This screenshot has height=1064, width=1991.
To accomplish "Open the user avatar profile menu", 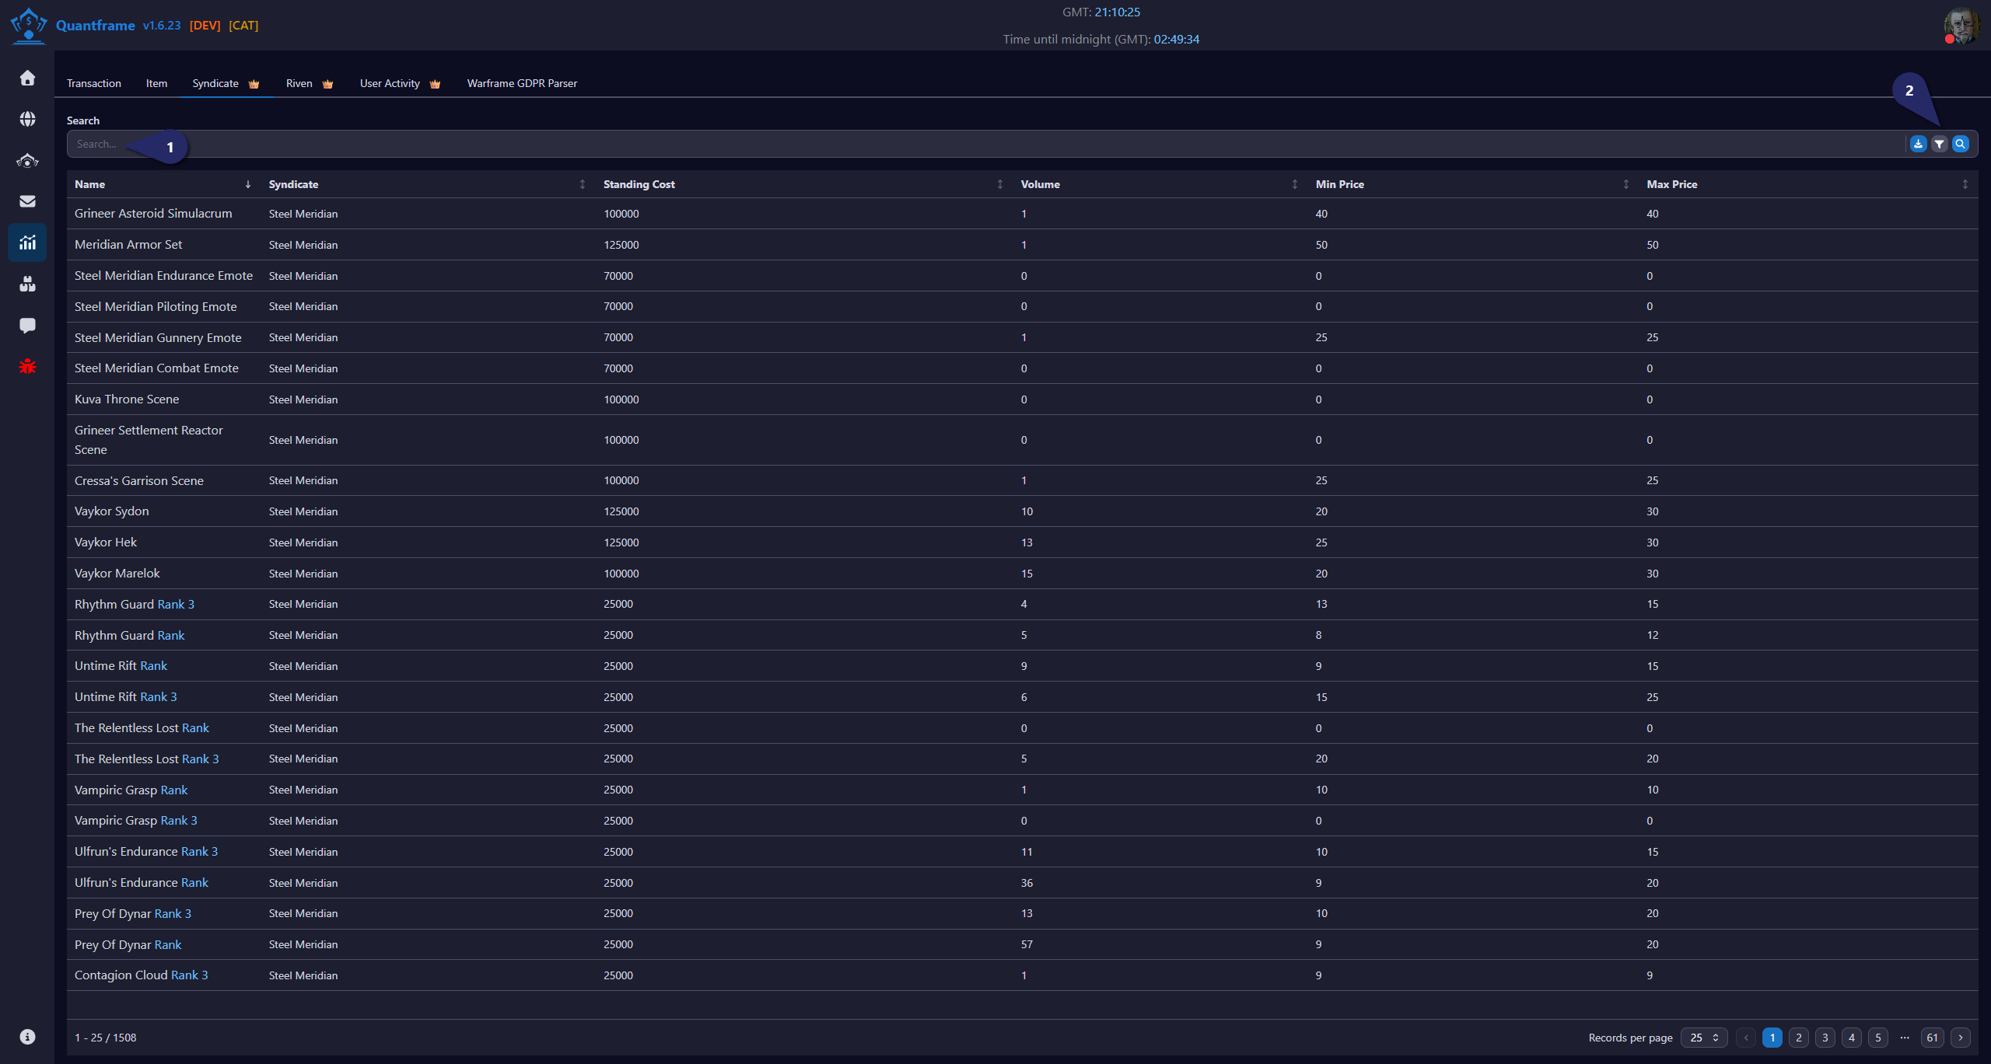I will coord(1962,26).
